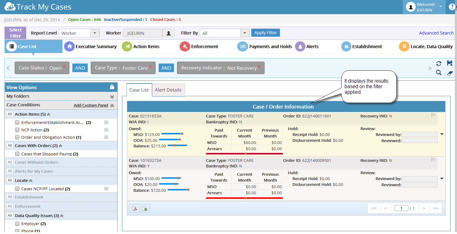Viewport: 457px width, 234px height.
Task: Expand details arrow for case 10193273A
Action: click(x=442, y=178)
